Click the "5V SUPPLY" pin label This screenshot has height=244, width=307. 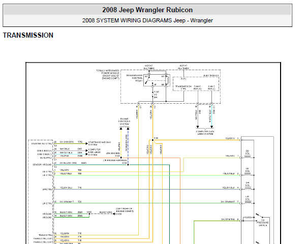46,158
